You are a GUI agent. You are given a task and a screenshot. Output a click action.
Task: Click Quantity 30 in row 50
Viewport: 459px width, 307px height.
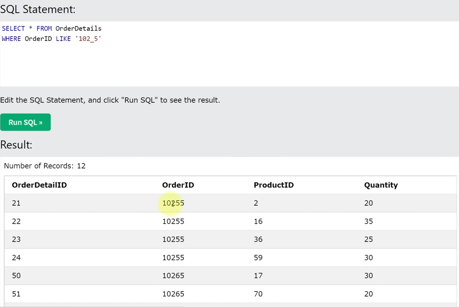(369, 276)
